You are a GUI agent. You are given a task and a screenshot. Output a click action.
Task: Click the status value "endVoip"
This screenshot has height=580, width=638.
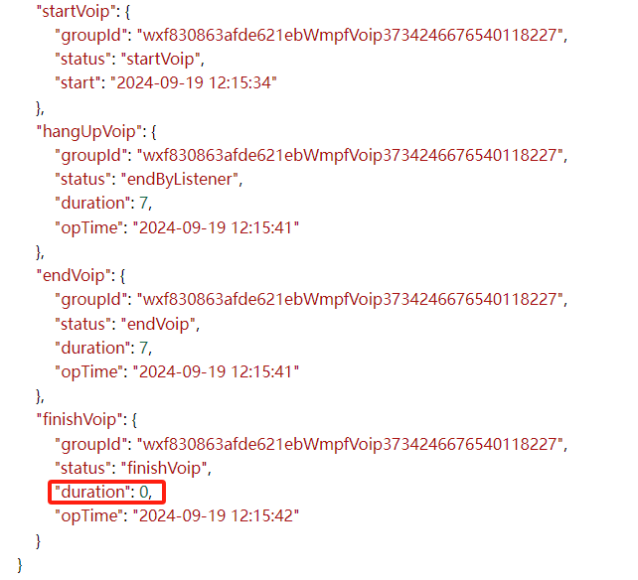click(158, 324)
